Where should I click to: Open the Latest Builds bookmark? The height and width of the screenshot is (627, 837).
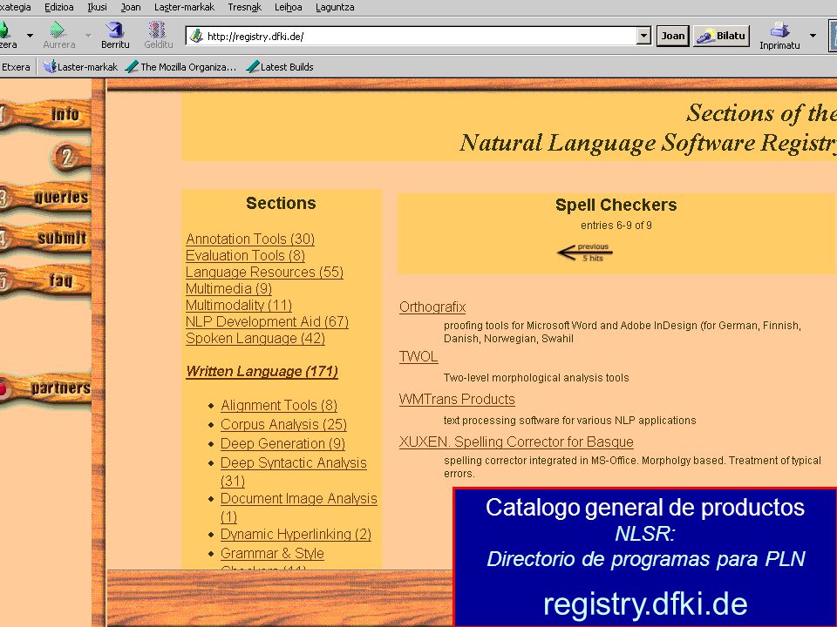pos(280,67)
